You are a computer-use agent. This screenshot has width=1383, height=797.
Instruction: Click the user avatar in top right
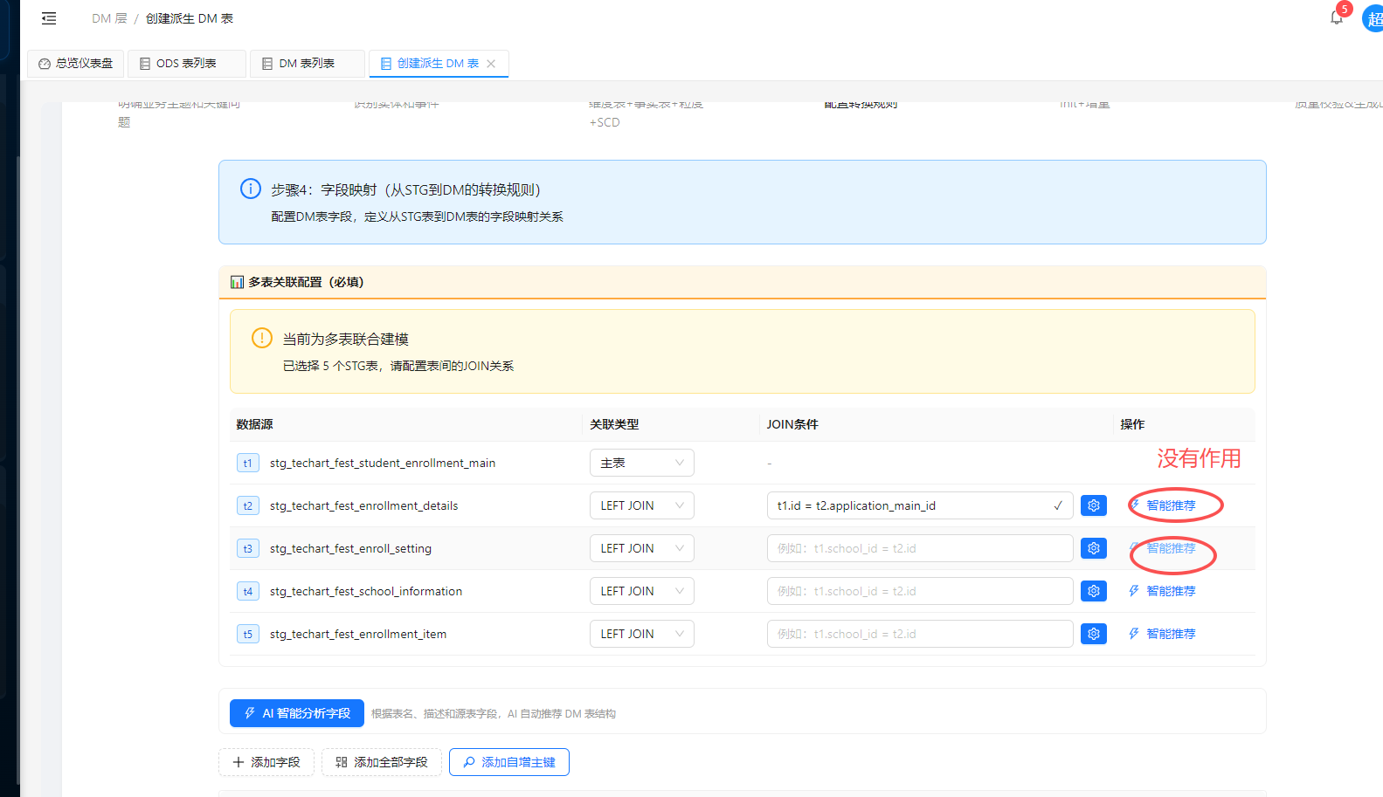[x=1373, y=18]
